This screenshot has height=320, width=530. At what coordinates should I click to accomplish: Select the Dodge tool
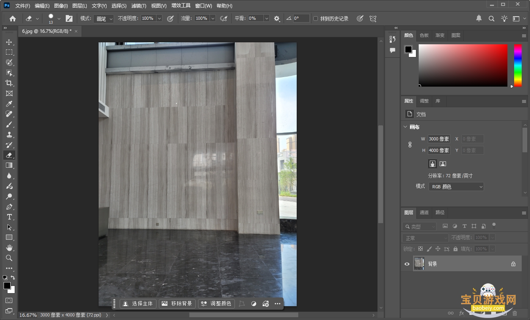9,196
